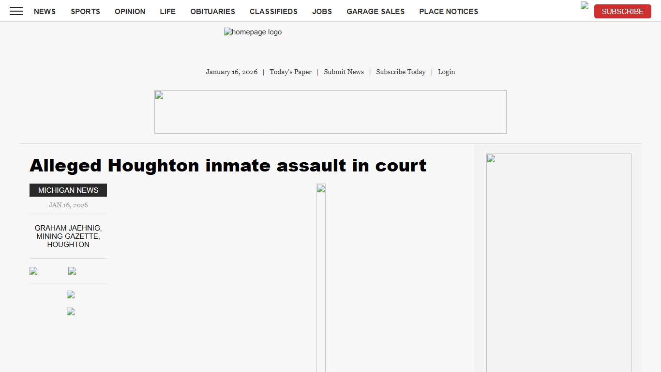
Task: Select the article headline about Houghton inmate assault
Action: click(x=228, y=165)
